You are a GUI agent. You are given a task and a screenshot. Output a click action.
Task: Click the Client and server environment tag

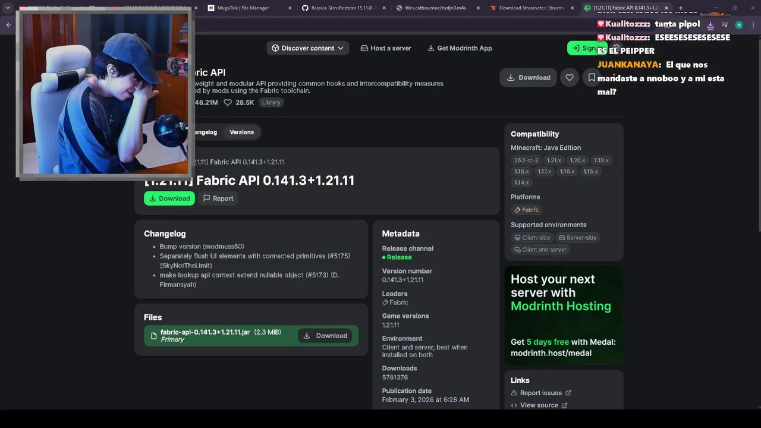(x=540, y=250)
